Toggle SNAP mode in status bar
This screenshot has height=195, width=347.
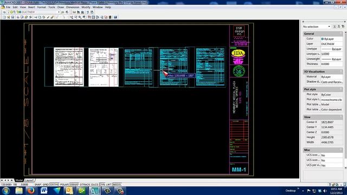[38, 185]
